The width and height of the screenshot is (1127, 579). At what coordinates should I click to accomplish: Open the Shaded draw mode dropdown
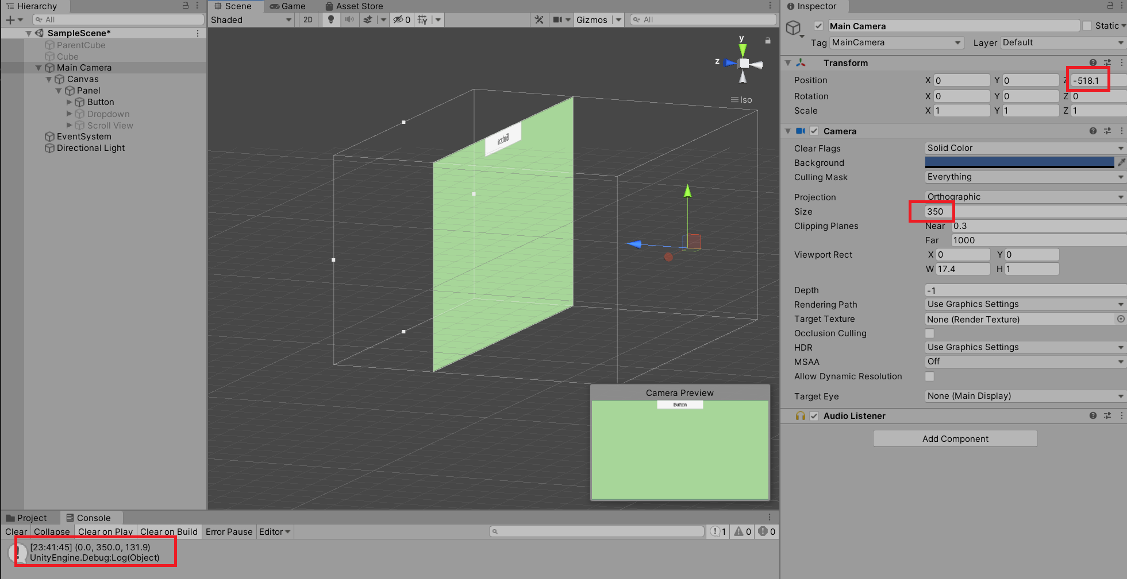tap(251, 20)
